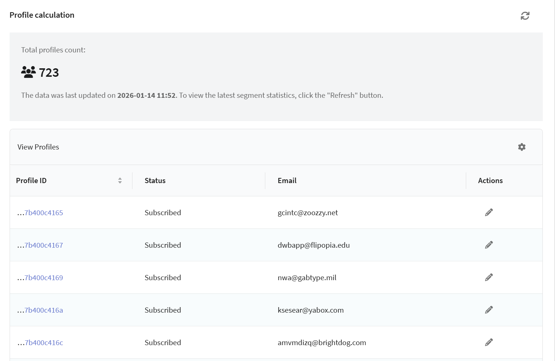Toggle sort arrows on Profile ID column
The image size is (555, 361).
(120, 180)
